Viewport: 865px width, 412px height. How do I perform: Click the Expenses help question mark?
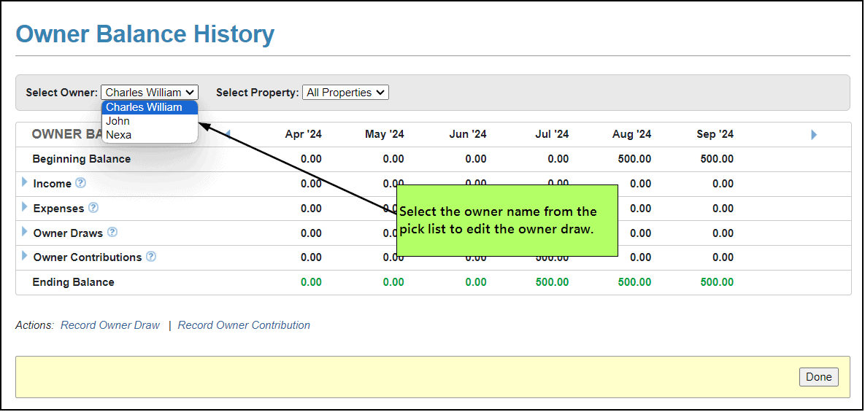[93, 208]
